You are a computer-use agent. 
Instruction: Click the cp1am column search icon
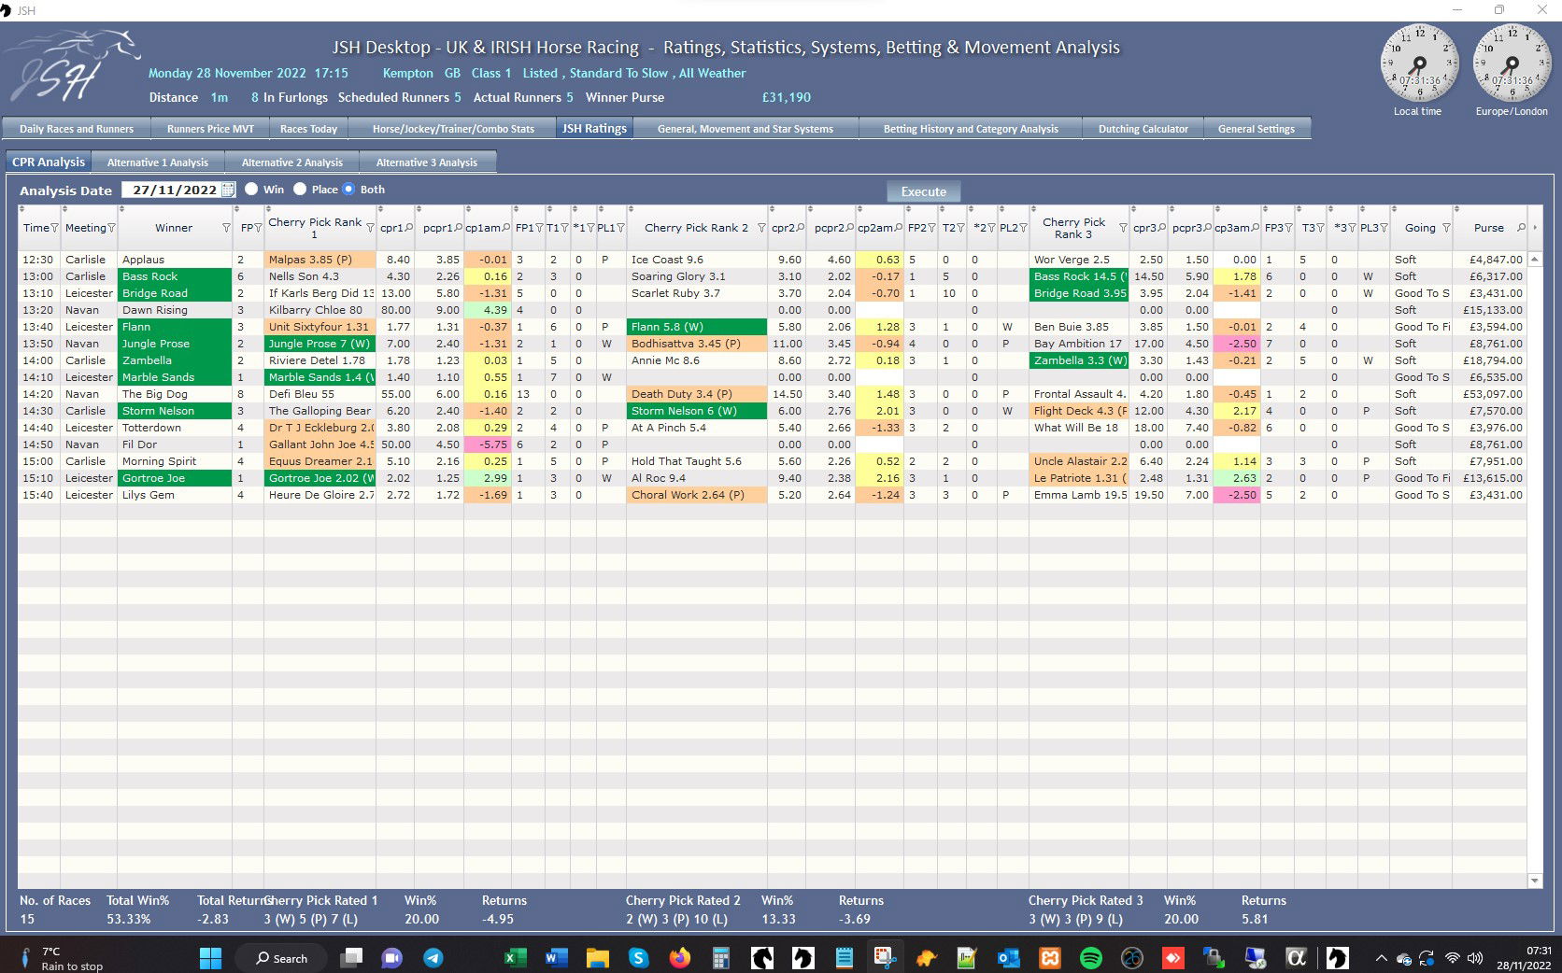[x=506, y=228]
